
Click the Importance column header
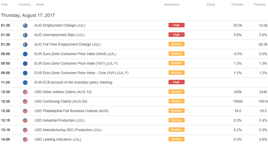click(171, 5)
